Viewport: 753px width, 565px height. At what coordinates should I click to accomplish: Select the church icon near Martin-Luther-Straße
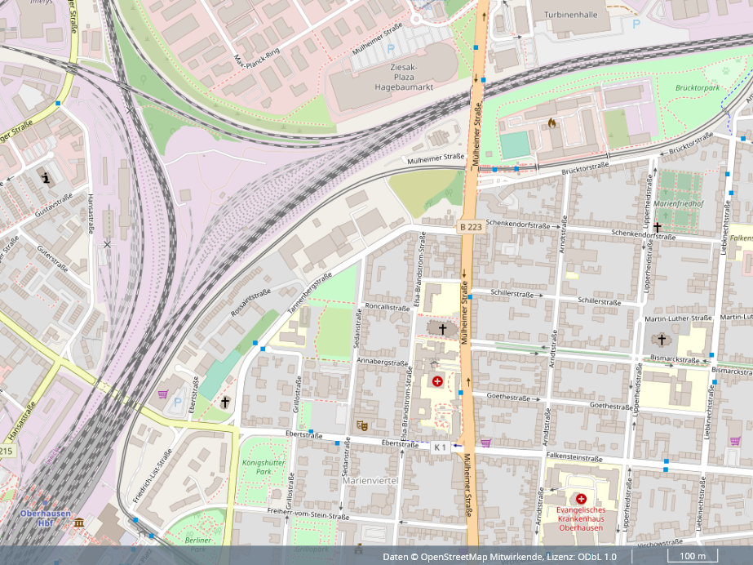662,340
